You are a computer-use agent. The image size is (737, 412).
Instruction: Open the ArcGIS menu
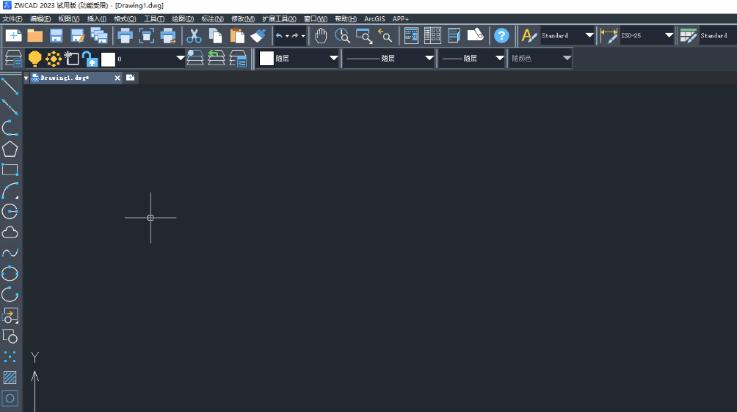click(x=374, y=19)
